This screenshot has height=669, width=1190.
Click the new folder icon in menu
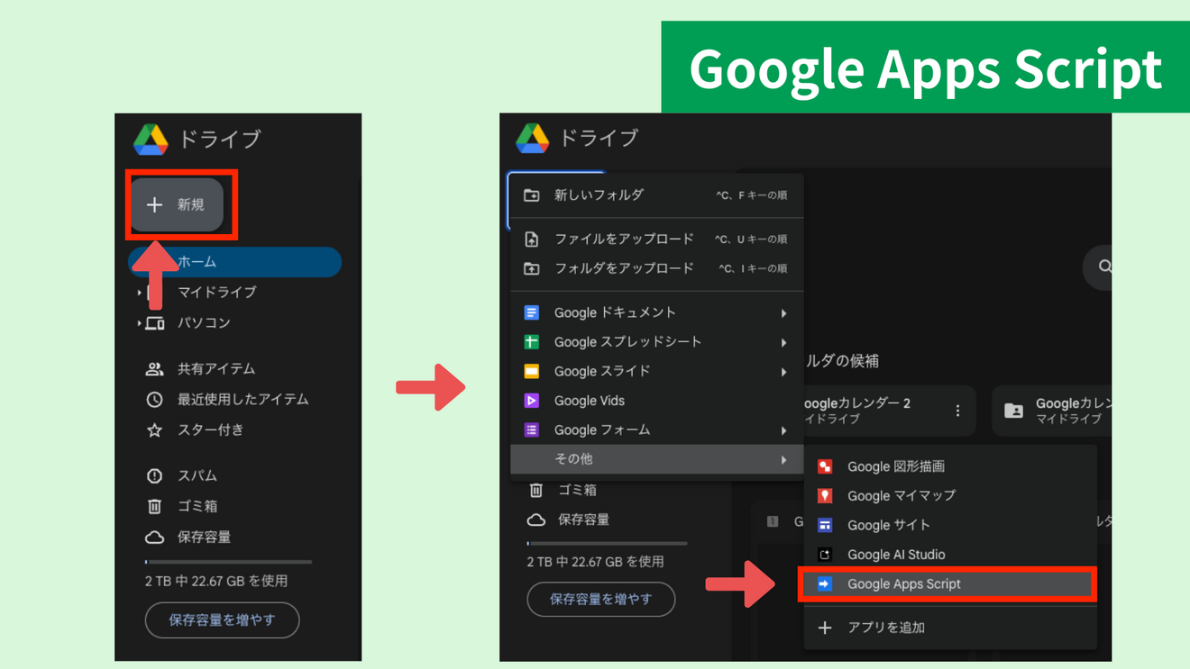[x=532, y=194]
